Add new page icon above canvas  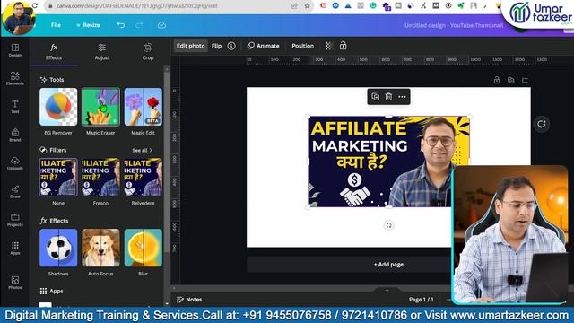[x=525, y=80]
